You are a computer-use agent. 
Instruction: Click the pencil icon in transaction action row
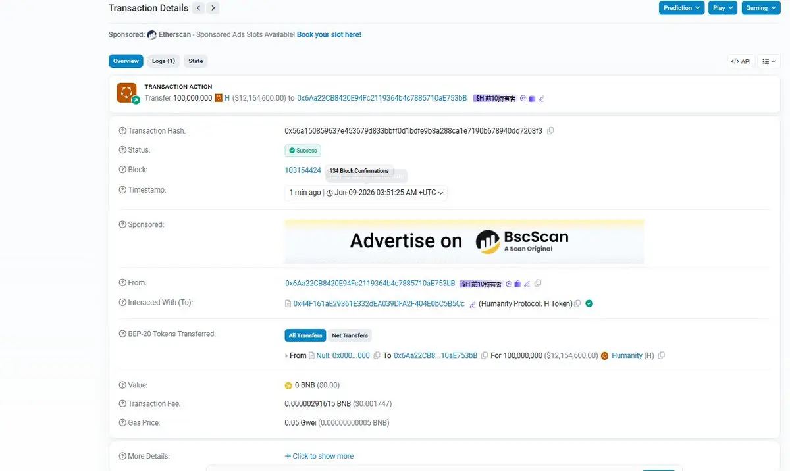coord(541,99)
